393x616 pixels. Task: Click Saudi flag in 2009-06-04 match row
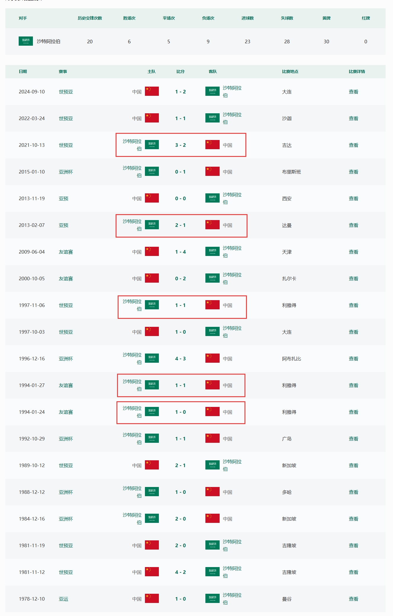tap(212, 252)
